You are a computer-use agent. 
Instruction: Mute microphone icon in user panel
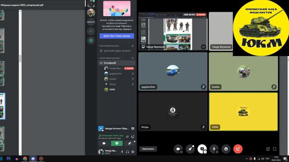tap(122, 152)
